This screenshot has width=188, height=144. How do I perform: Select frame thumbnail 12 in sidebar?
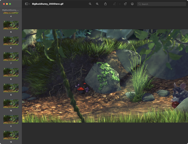(11, 135)
